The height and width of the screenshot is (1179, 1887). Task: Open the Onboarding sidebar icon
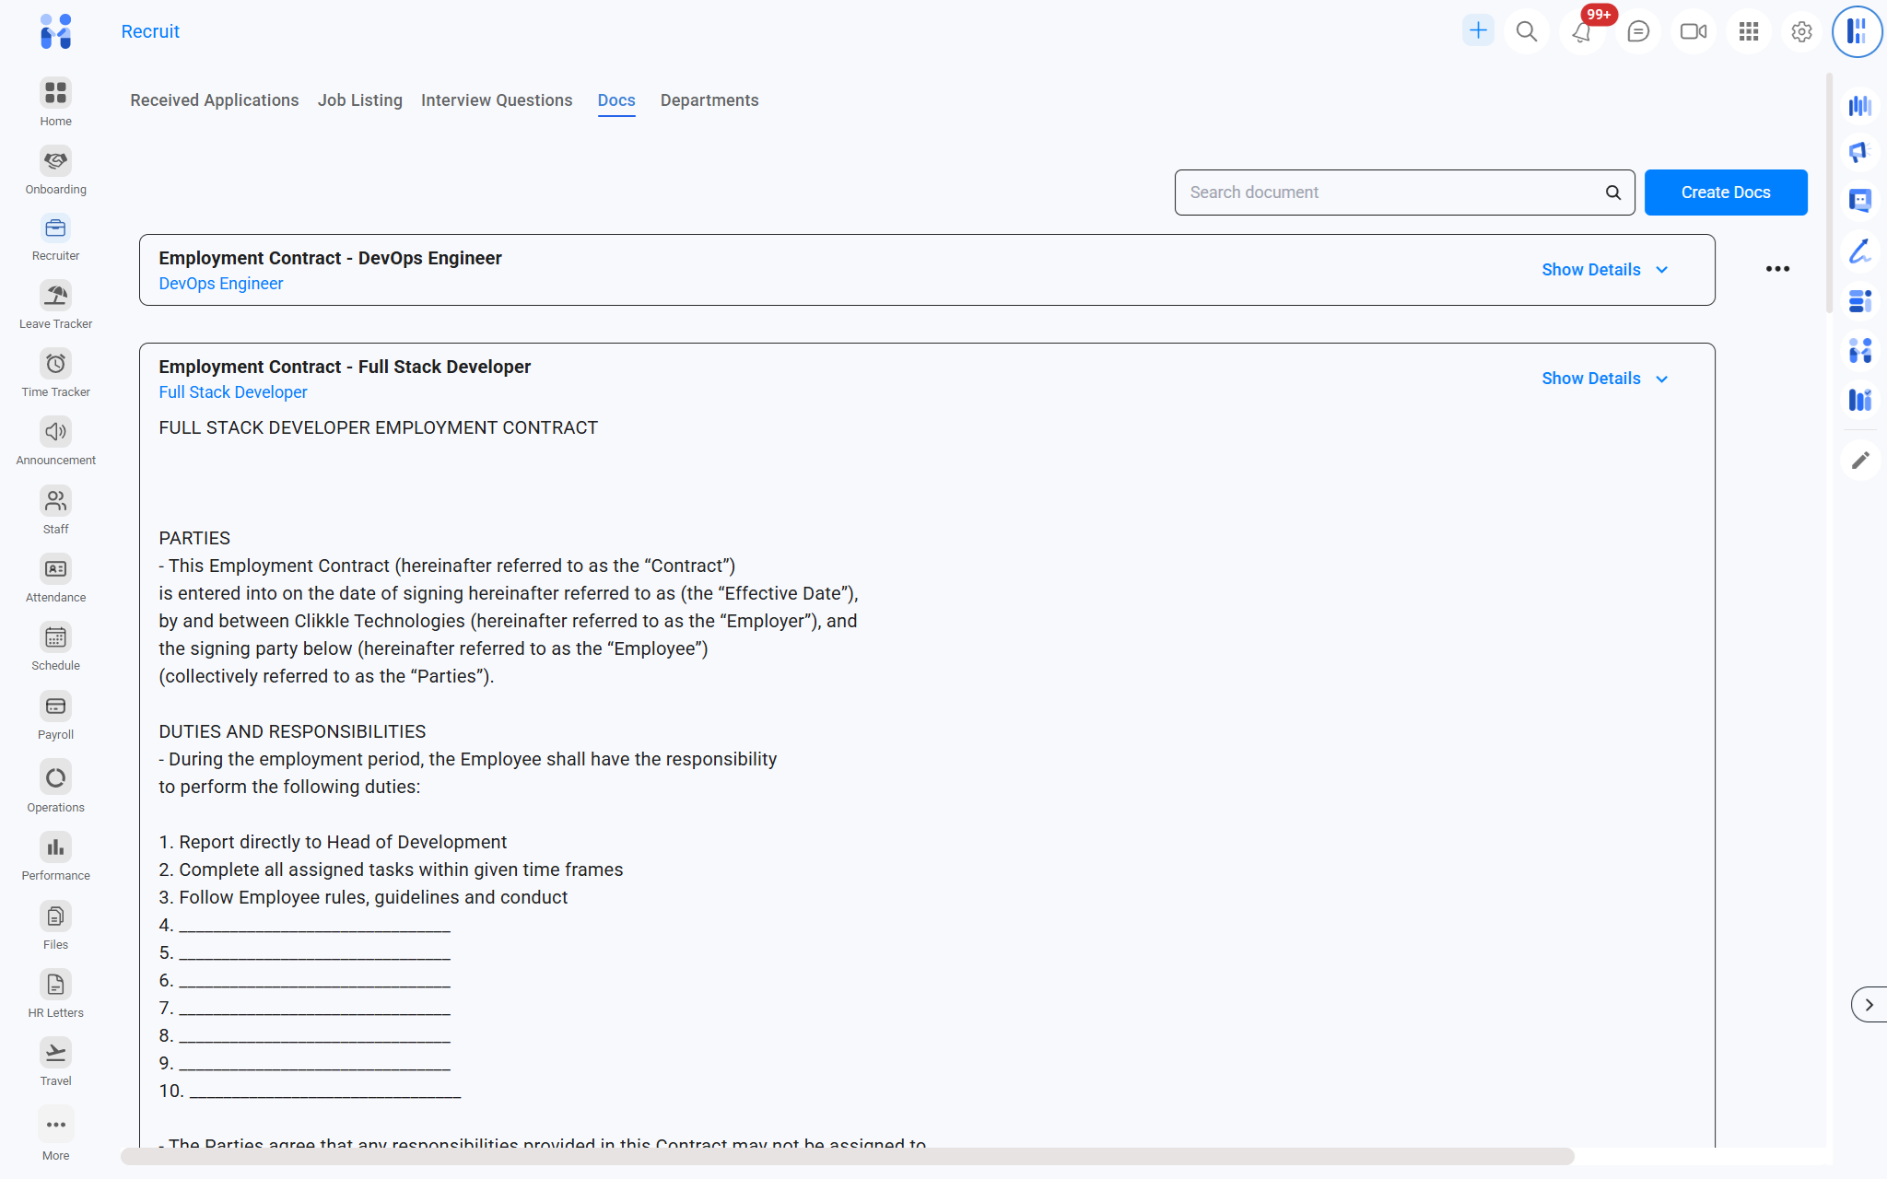pos(55,162)
